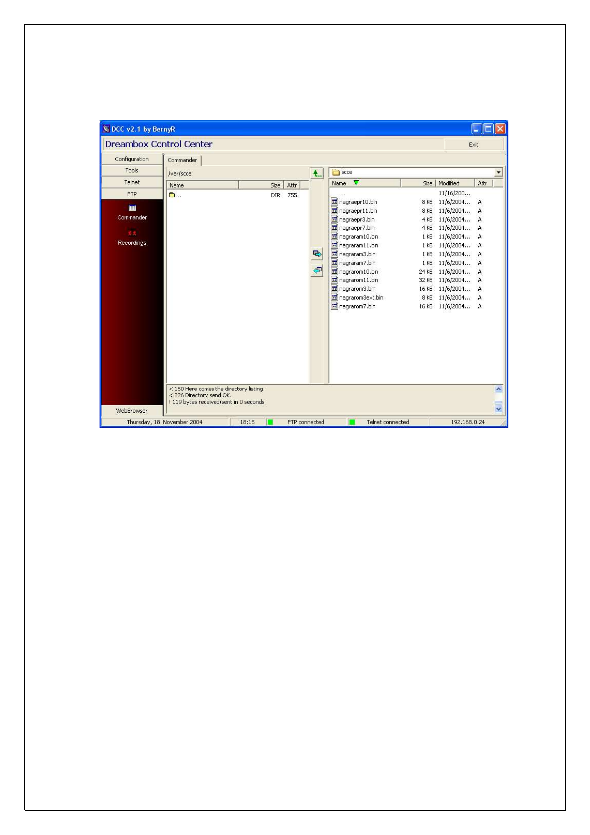The height and width of the screenshot is (835, 590).
Task: Click the Exit button
Action: [474, 145]
